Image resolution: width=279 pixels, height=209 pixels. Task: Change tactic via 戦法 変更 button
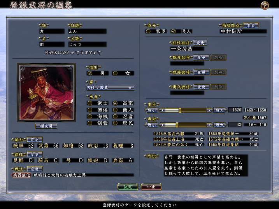tap(34, 169)
